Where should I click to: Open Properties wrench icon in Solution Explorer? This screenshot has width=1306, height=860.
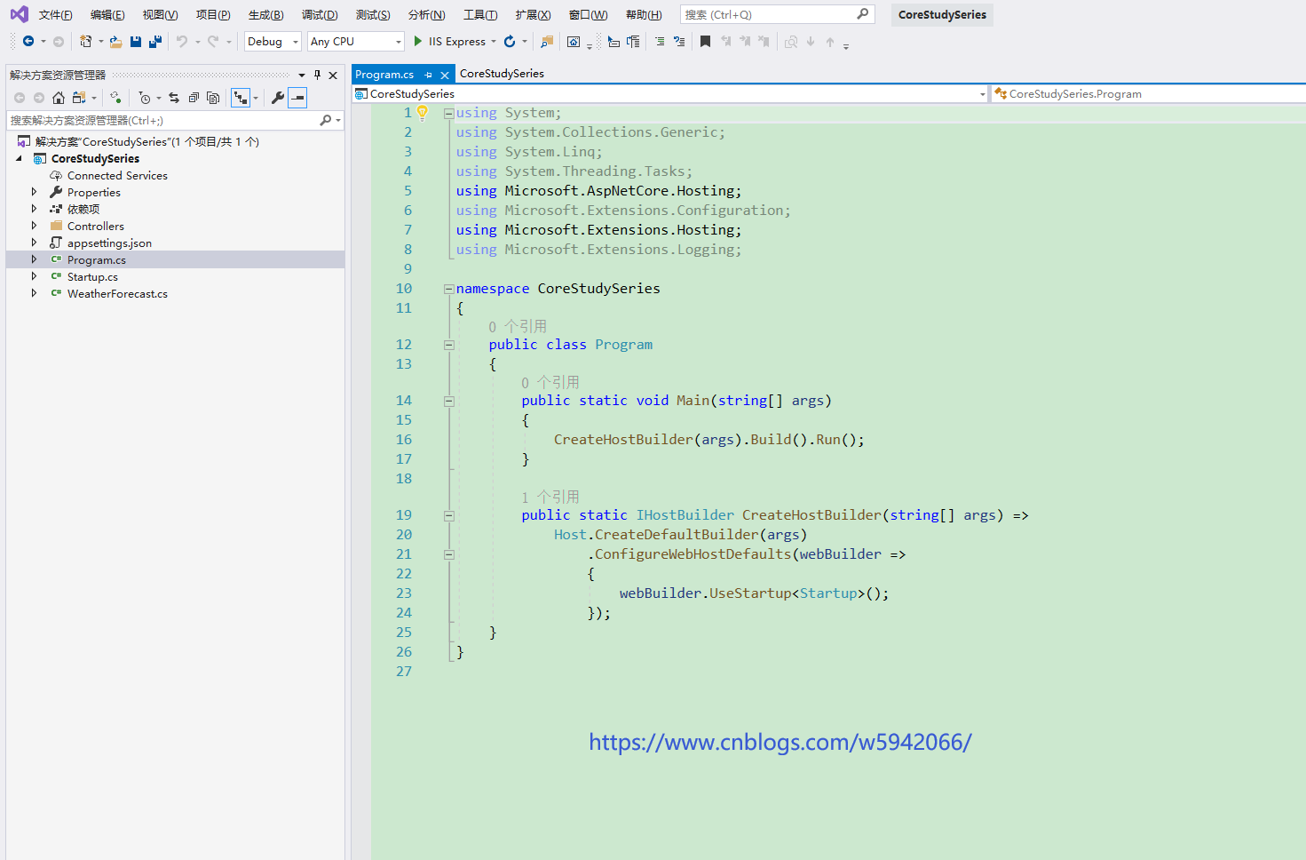278,98
